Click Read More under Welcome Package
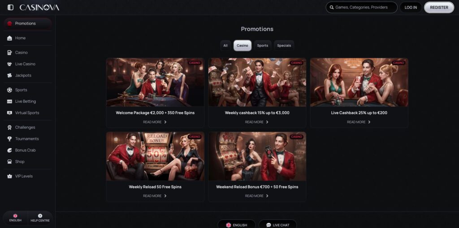The width and height of the screenshot is (459, 228). click(x=155, y=122)
